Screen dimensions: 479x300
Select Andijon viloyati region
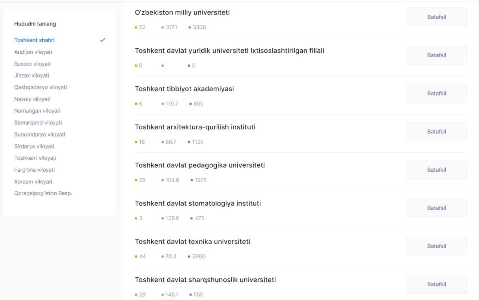[x=33, y=52]
